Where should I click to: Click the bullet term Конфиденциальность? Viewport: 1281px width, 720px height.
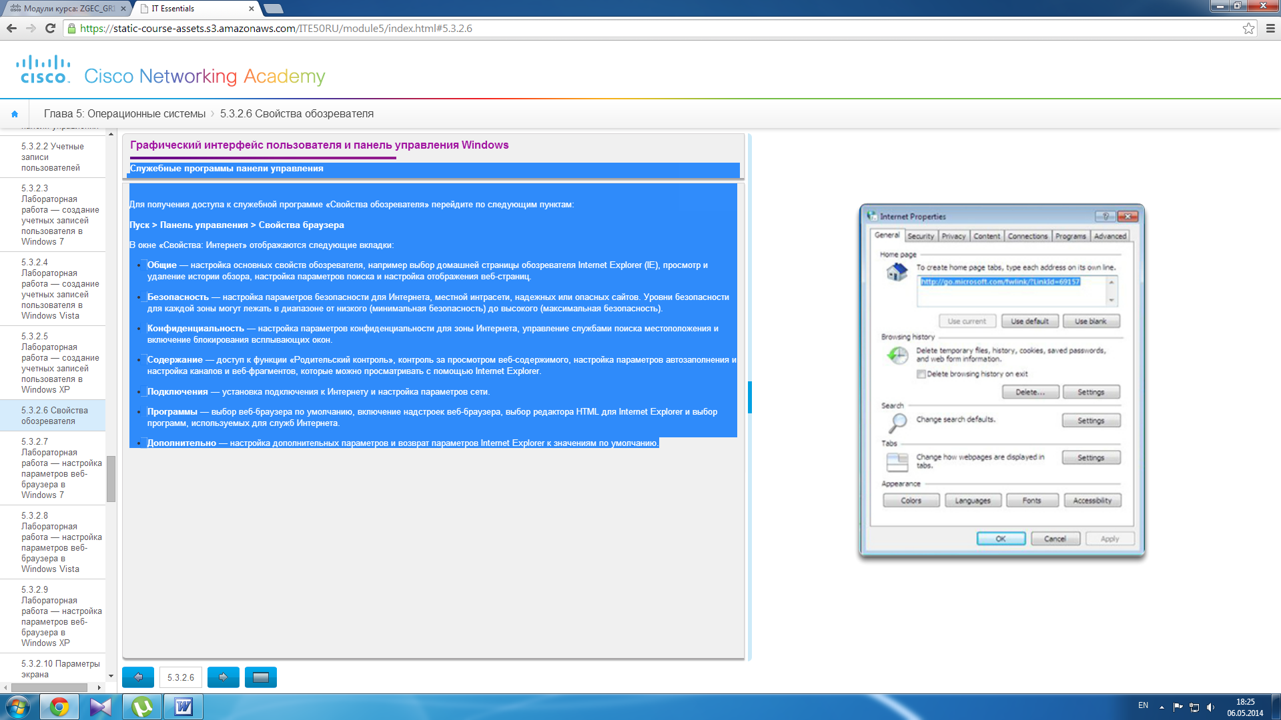pyautogui.click(x=195, y=329)
